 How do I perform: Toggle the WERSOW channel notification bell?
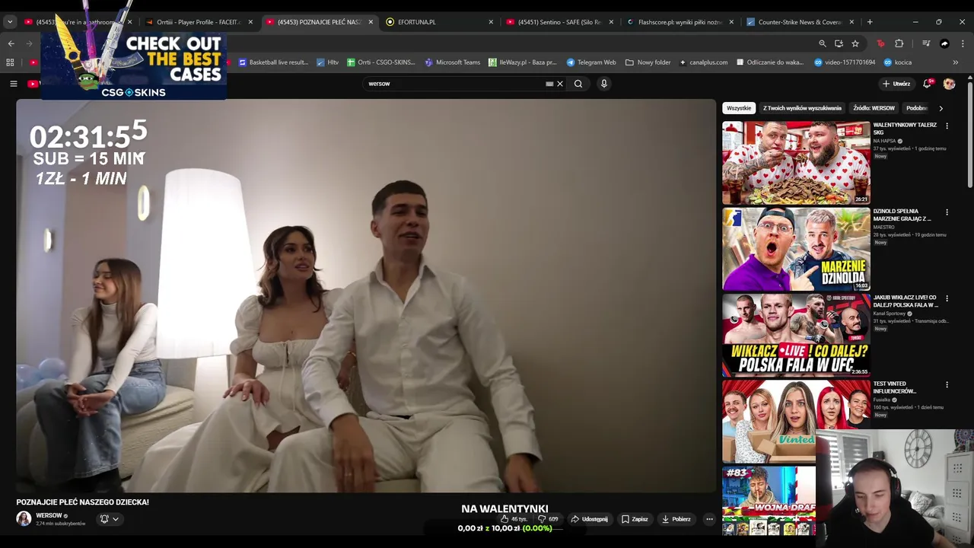(x=104, y=519)
